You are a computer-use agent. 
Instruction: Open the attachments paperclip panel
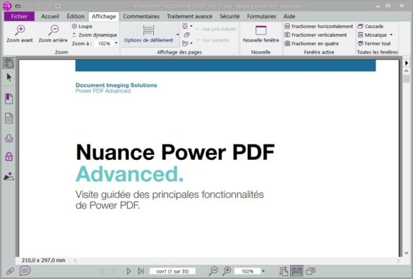coord(10,271)
